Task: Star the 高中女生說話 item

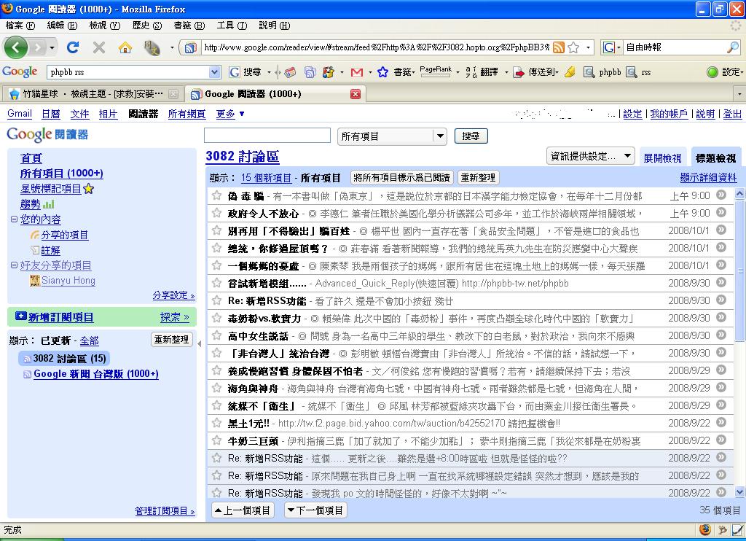Action: tap(216, 335)
